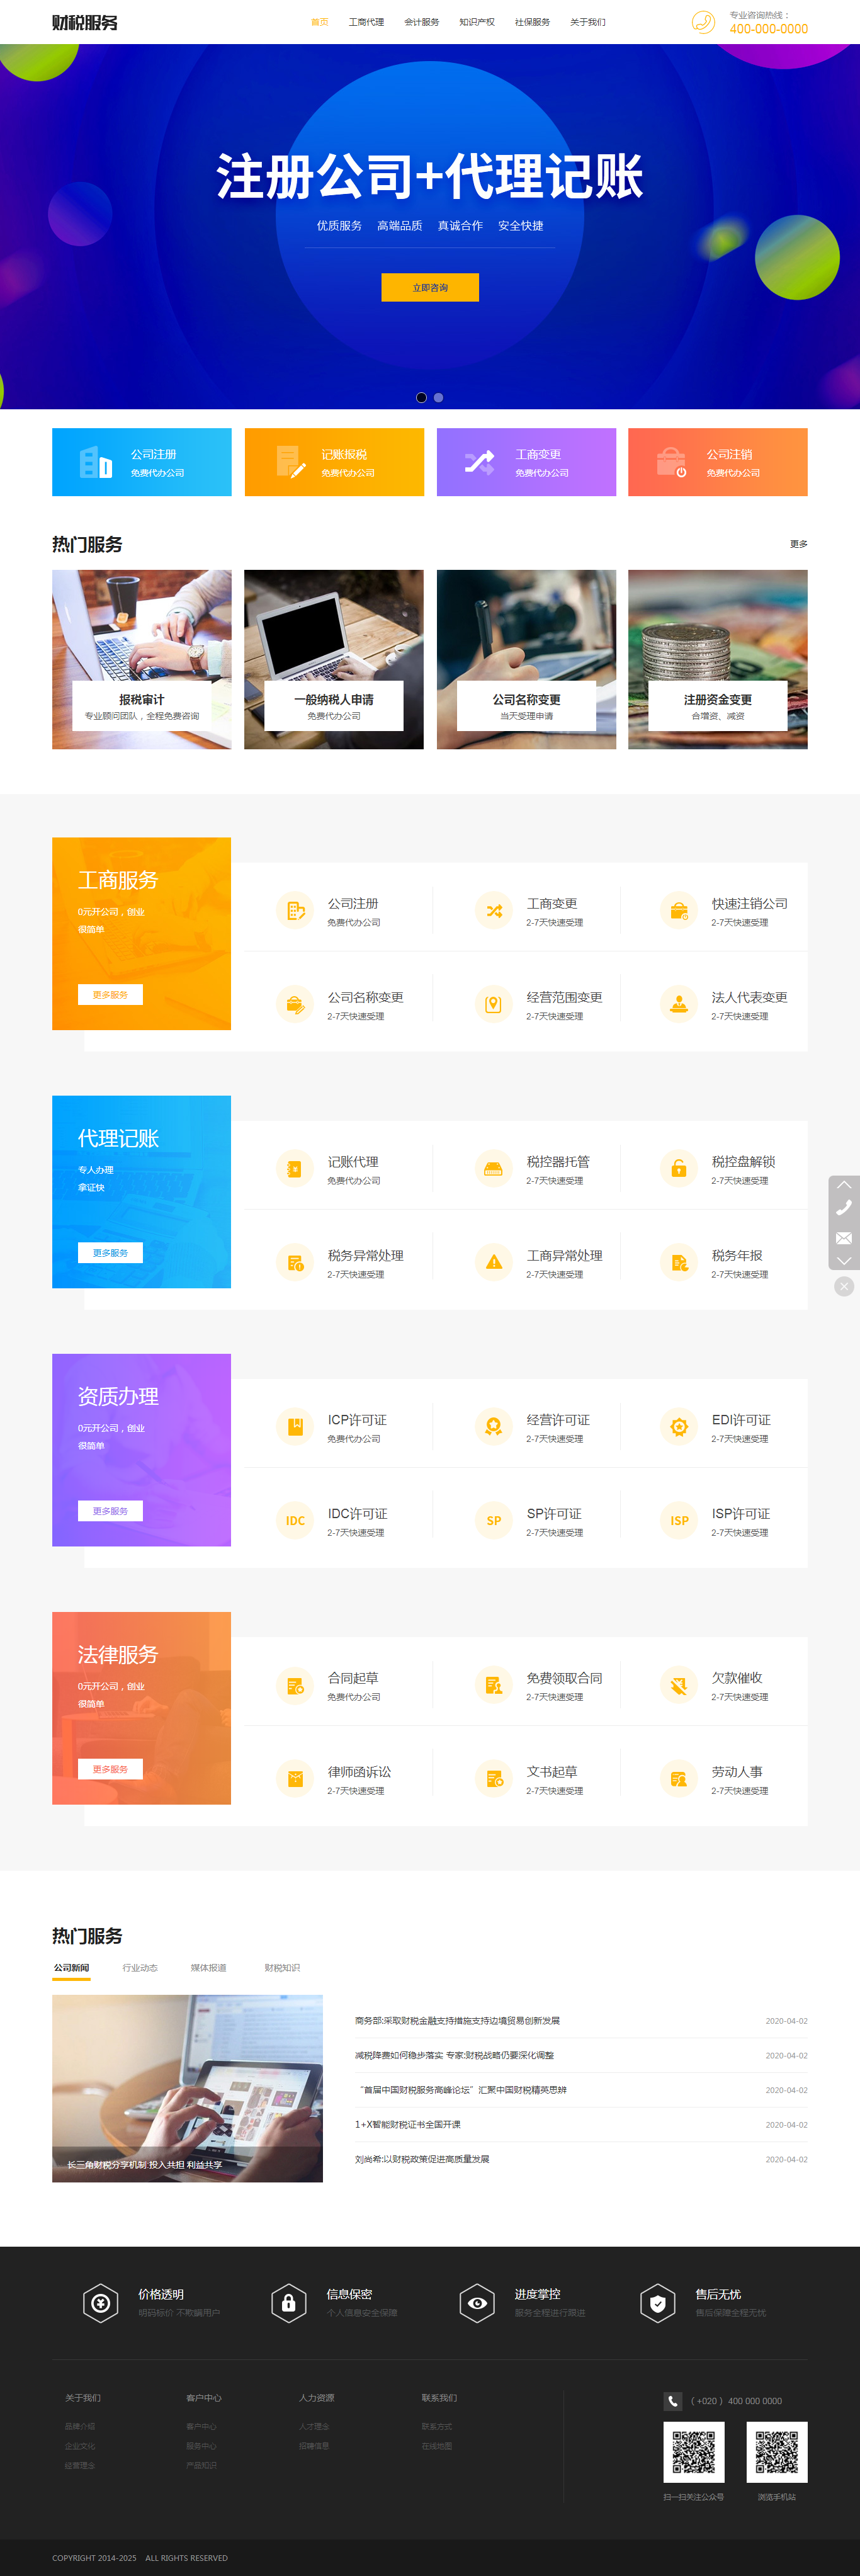The width and height of the screenshot is (860, 2576).
Task: Open the 工商代理 navigation menu item
Action: 366,22
